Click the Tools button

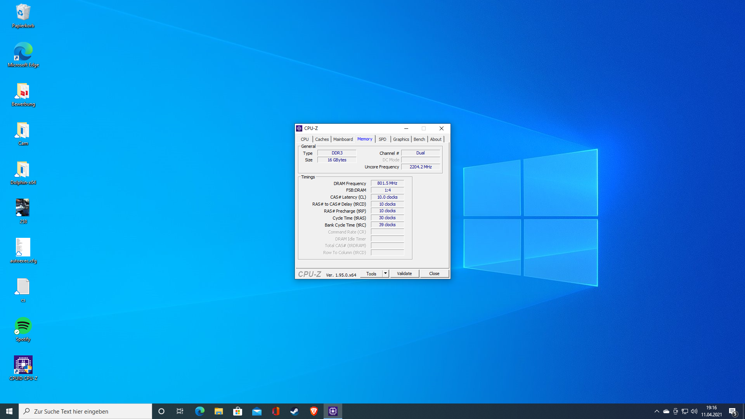pyautogui.click(x=371, y=274)
